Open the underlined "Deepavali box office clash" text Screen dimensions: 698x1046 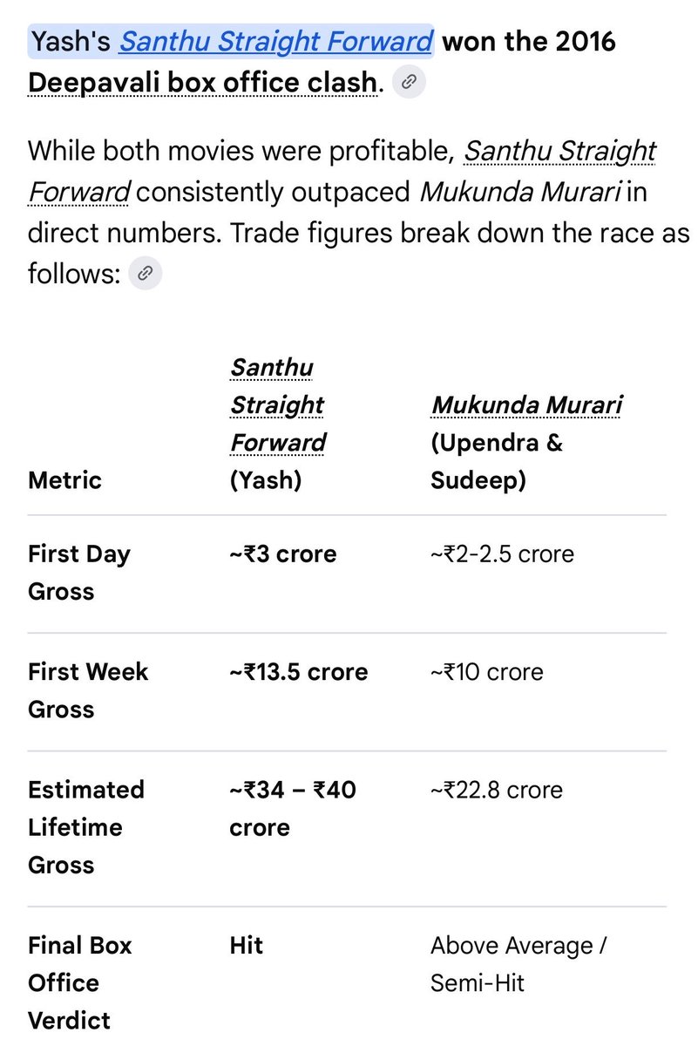[203, 83]
